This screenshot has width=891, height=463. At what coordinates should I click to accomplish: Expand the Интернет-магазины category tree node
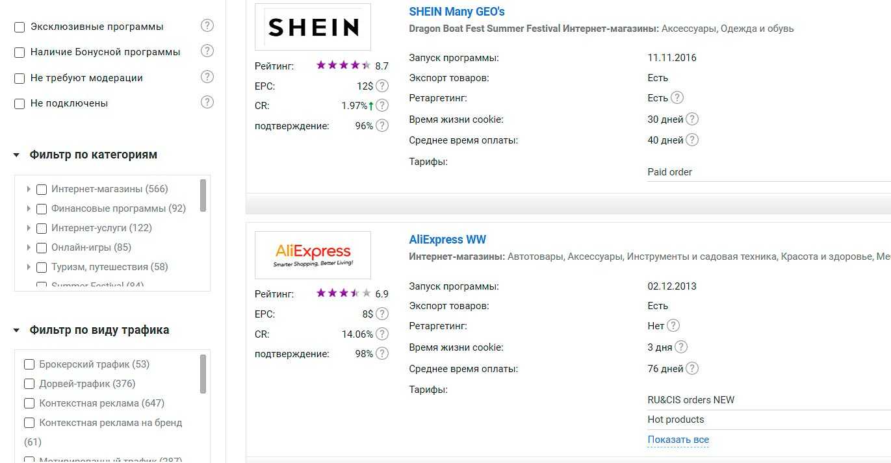(x=29, y=190)
